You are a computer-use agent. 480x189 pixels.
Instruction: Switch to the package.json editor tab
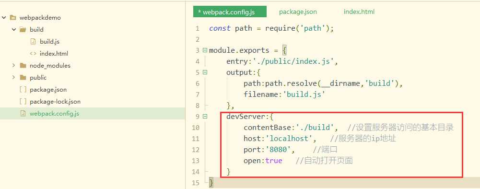coord(298,12)
